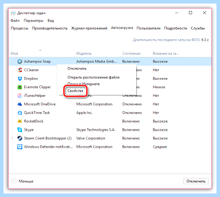Switch to the Службы tab
The image size is (220, 197).
pyautogui.click(x=198, y=28)
